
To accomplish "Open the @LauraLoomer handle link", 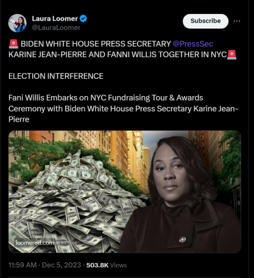I will (x=56, y=28).
